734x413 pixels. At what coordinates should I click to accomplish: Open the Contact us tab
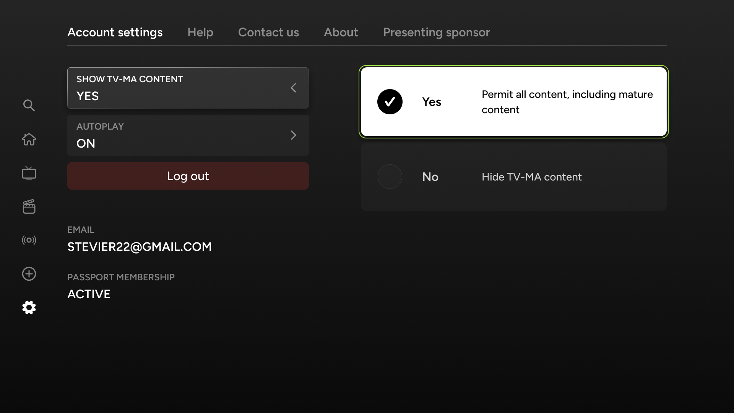click(x=269, y=33)
